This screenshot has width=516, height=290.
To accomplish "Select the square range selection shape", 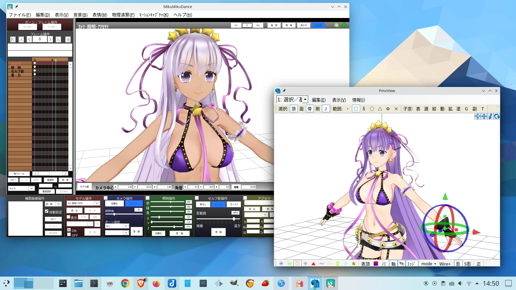I will pos(356,109).
